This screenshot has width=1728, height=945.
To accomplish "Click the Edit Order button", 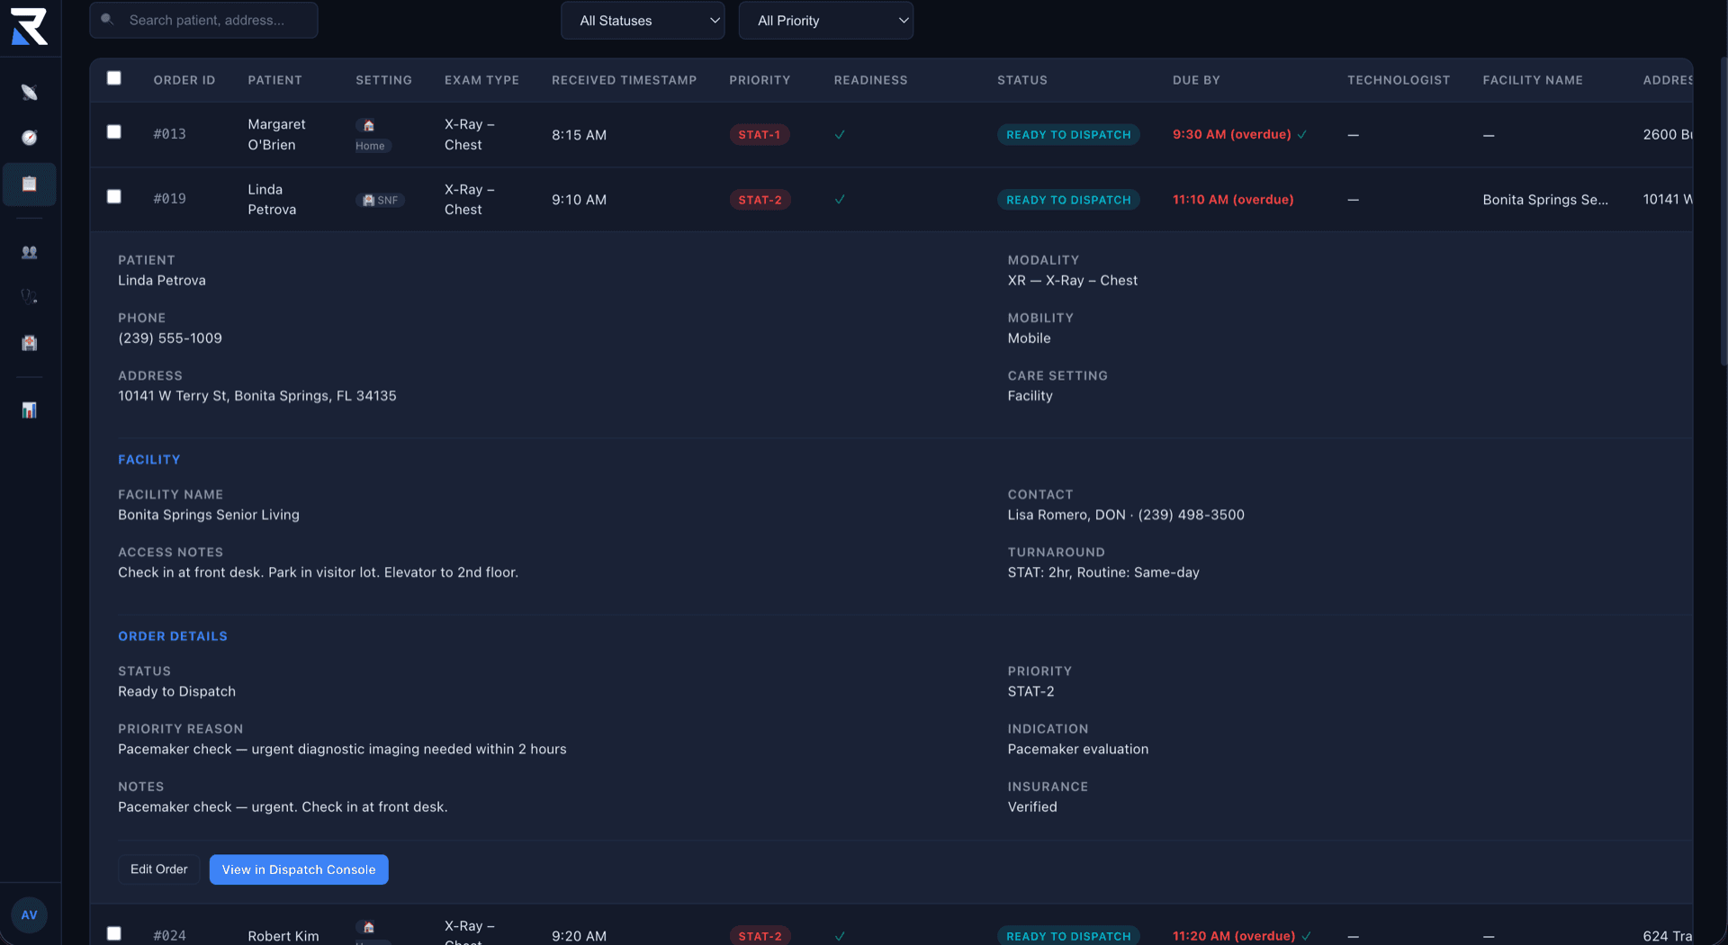I will tap(159, 869).
